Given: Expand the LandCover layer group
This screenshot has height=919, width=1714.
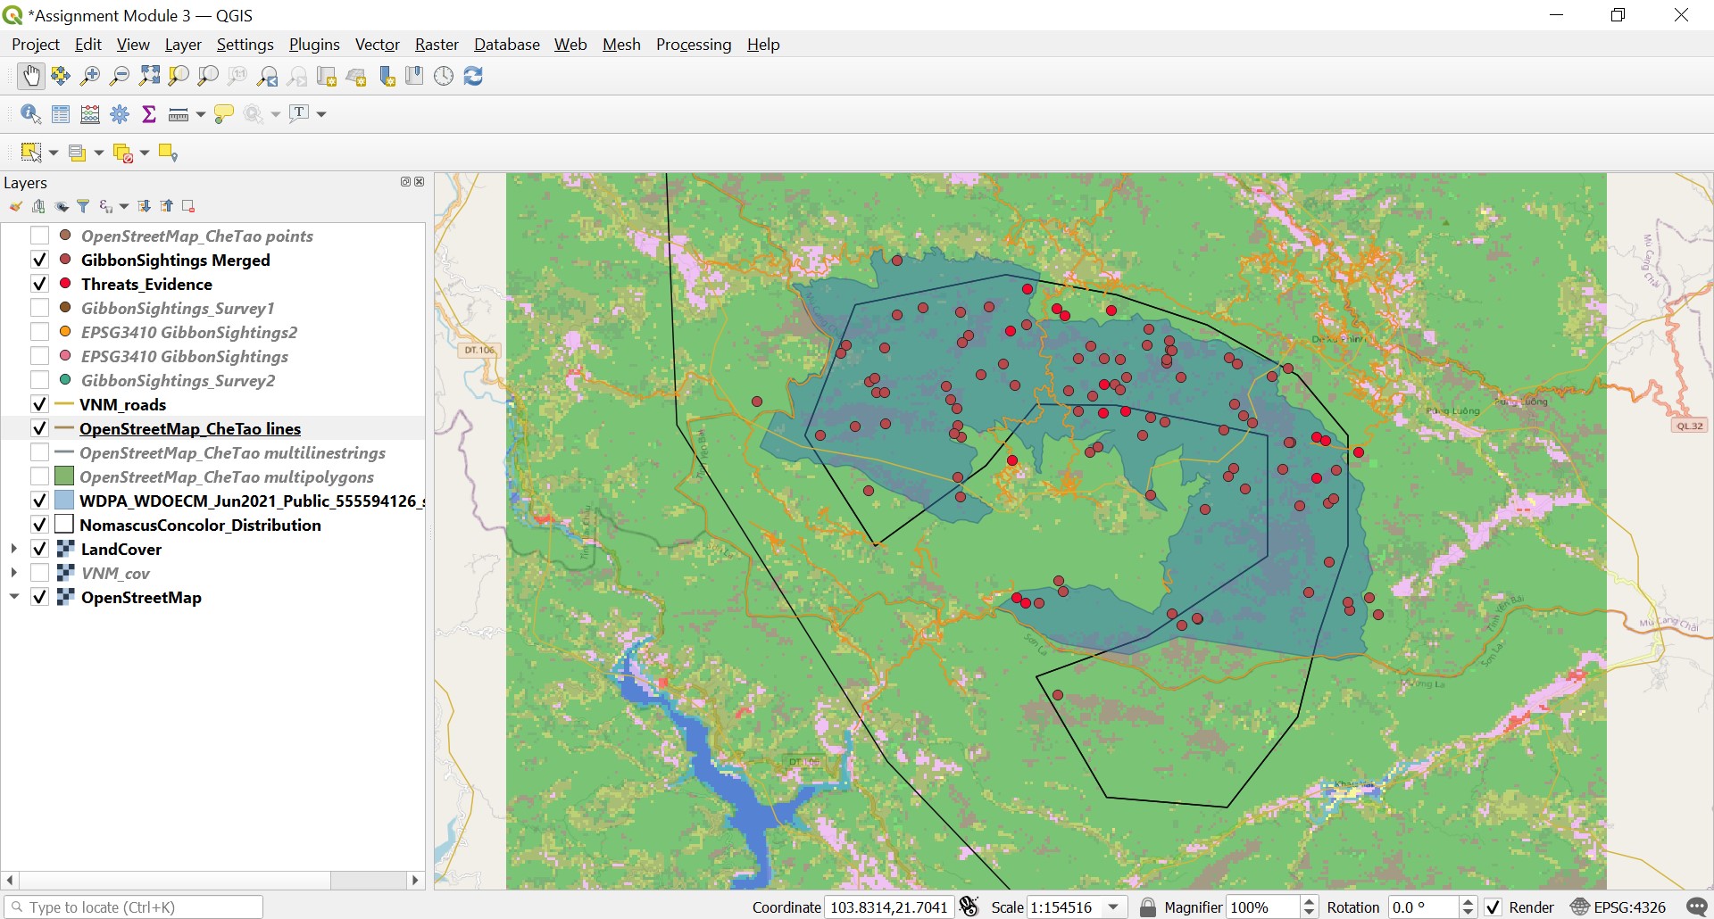Looking at the screenshot, I should pyautogui.click(x=14, y=550).
